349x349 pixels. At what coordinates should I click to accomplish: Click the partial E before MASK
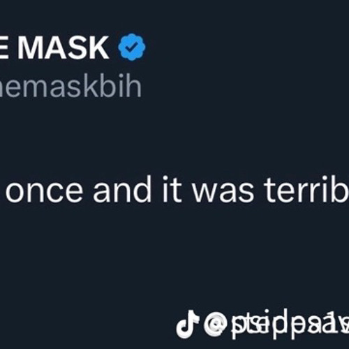(6, 47)
